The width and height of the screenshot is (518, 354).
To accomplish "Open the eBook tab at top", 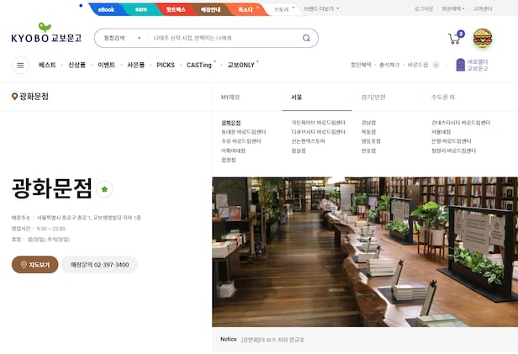I will (106, 9).
